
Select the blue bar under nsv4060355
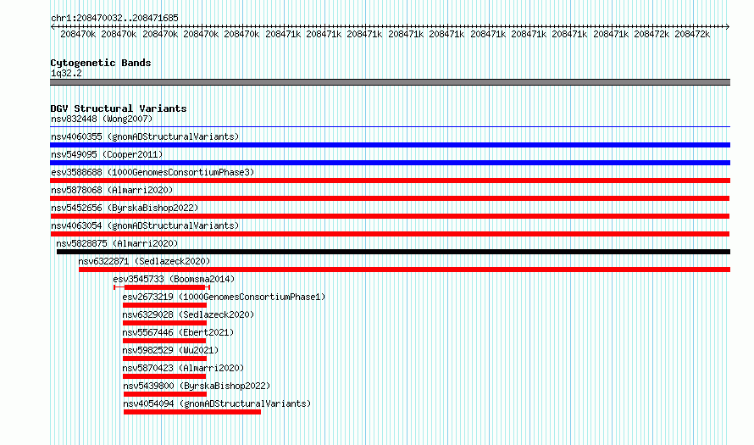click(390, 145)
